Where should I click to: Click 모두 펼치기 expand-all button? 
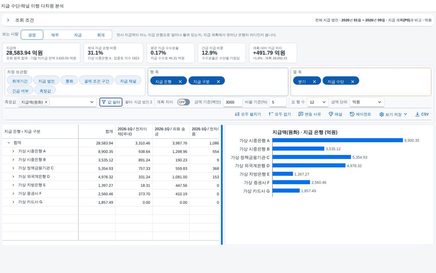coord(248,114)
